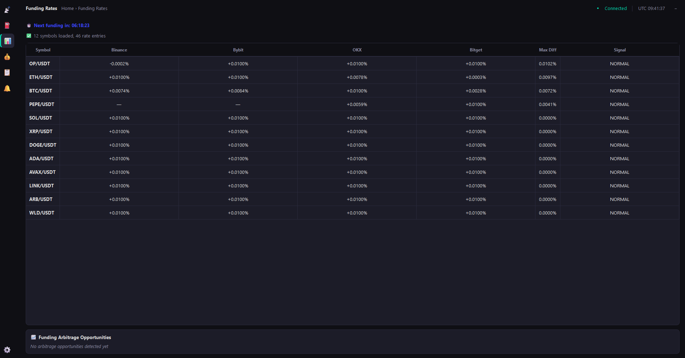The image size is (685, 358).
Task: Click the chart icon beside Funding Arbitrage Opportunities
Action: tap(34, 337)
